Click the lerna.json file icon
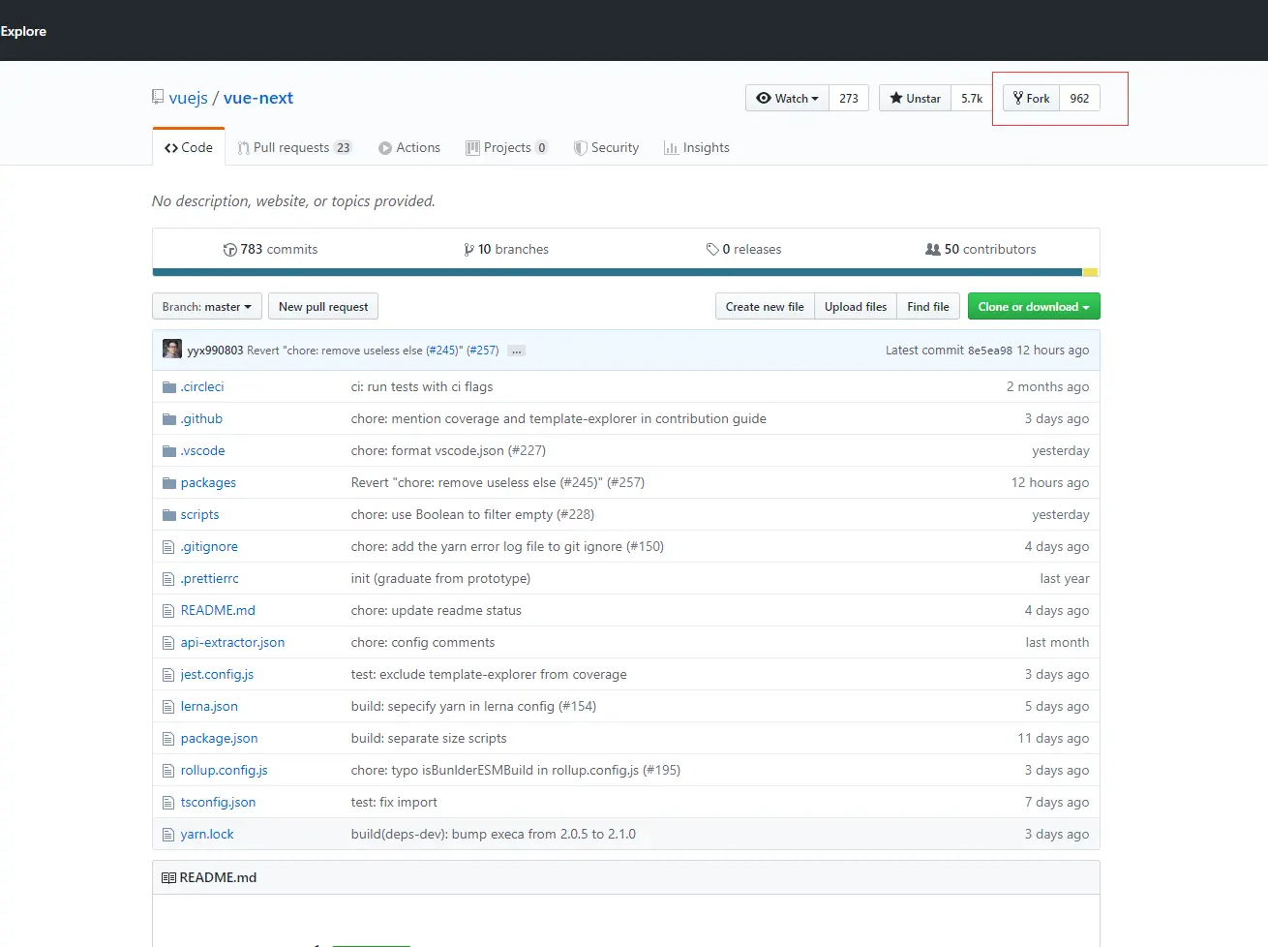 (168, 707)
